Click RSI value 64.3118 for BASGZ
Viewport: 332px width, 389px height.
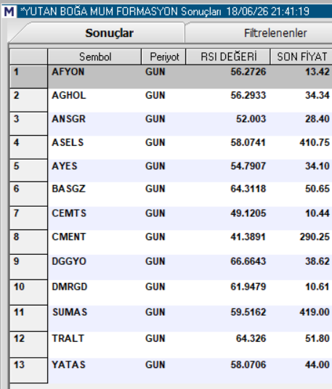248,189
